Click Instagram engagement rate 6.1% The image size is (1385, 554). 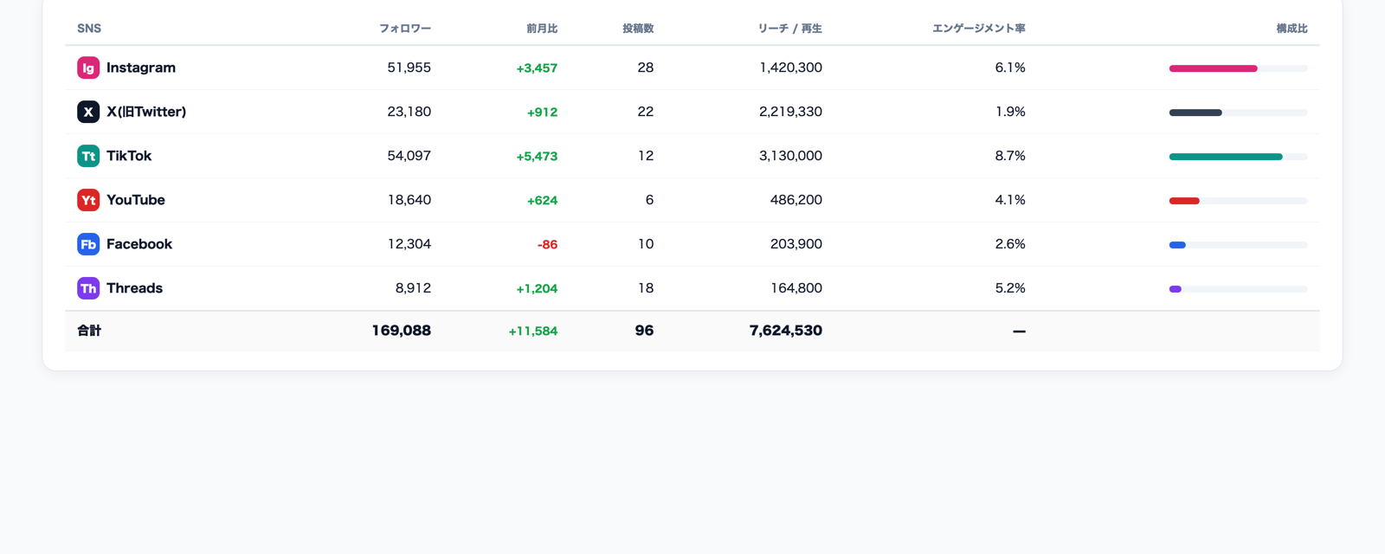click(x=1010, y=68)
